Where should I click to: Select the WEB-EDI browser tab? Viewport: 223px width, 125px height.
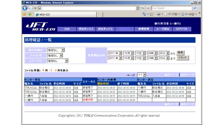(66, 15)
